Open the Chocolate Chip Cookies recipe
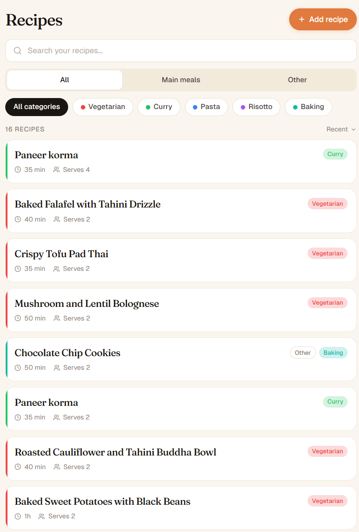The width and height of the screenshot is (359, 532). [181, 359]
